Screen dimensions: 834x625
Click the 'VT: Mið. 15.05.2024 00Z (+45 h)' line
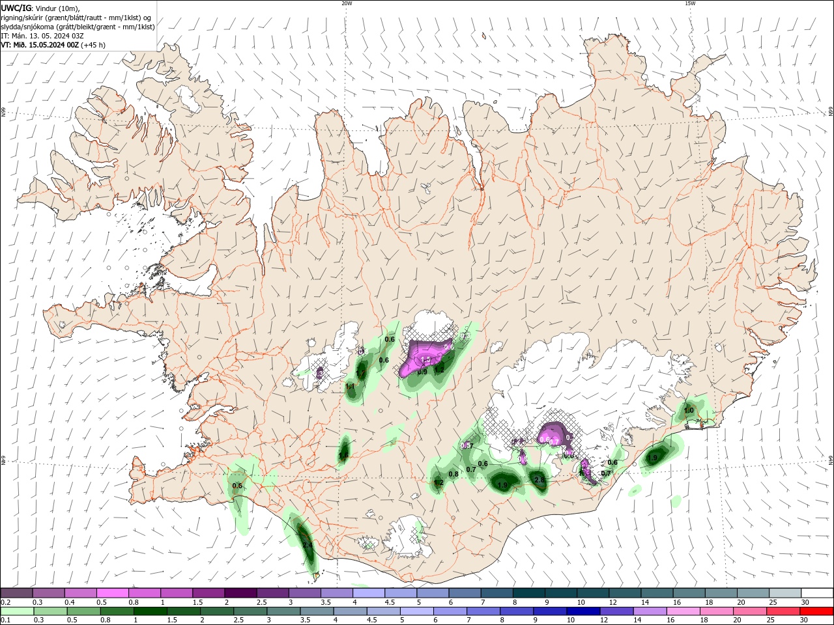pos(53,45)
